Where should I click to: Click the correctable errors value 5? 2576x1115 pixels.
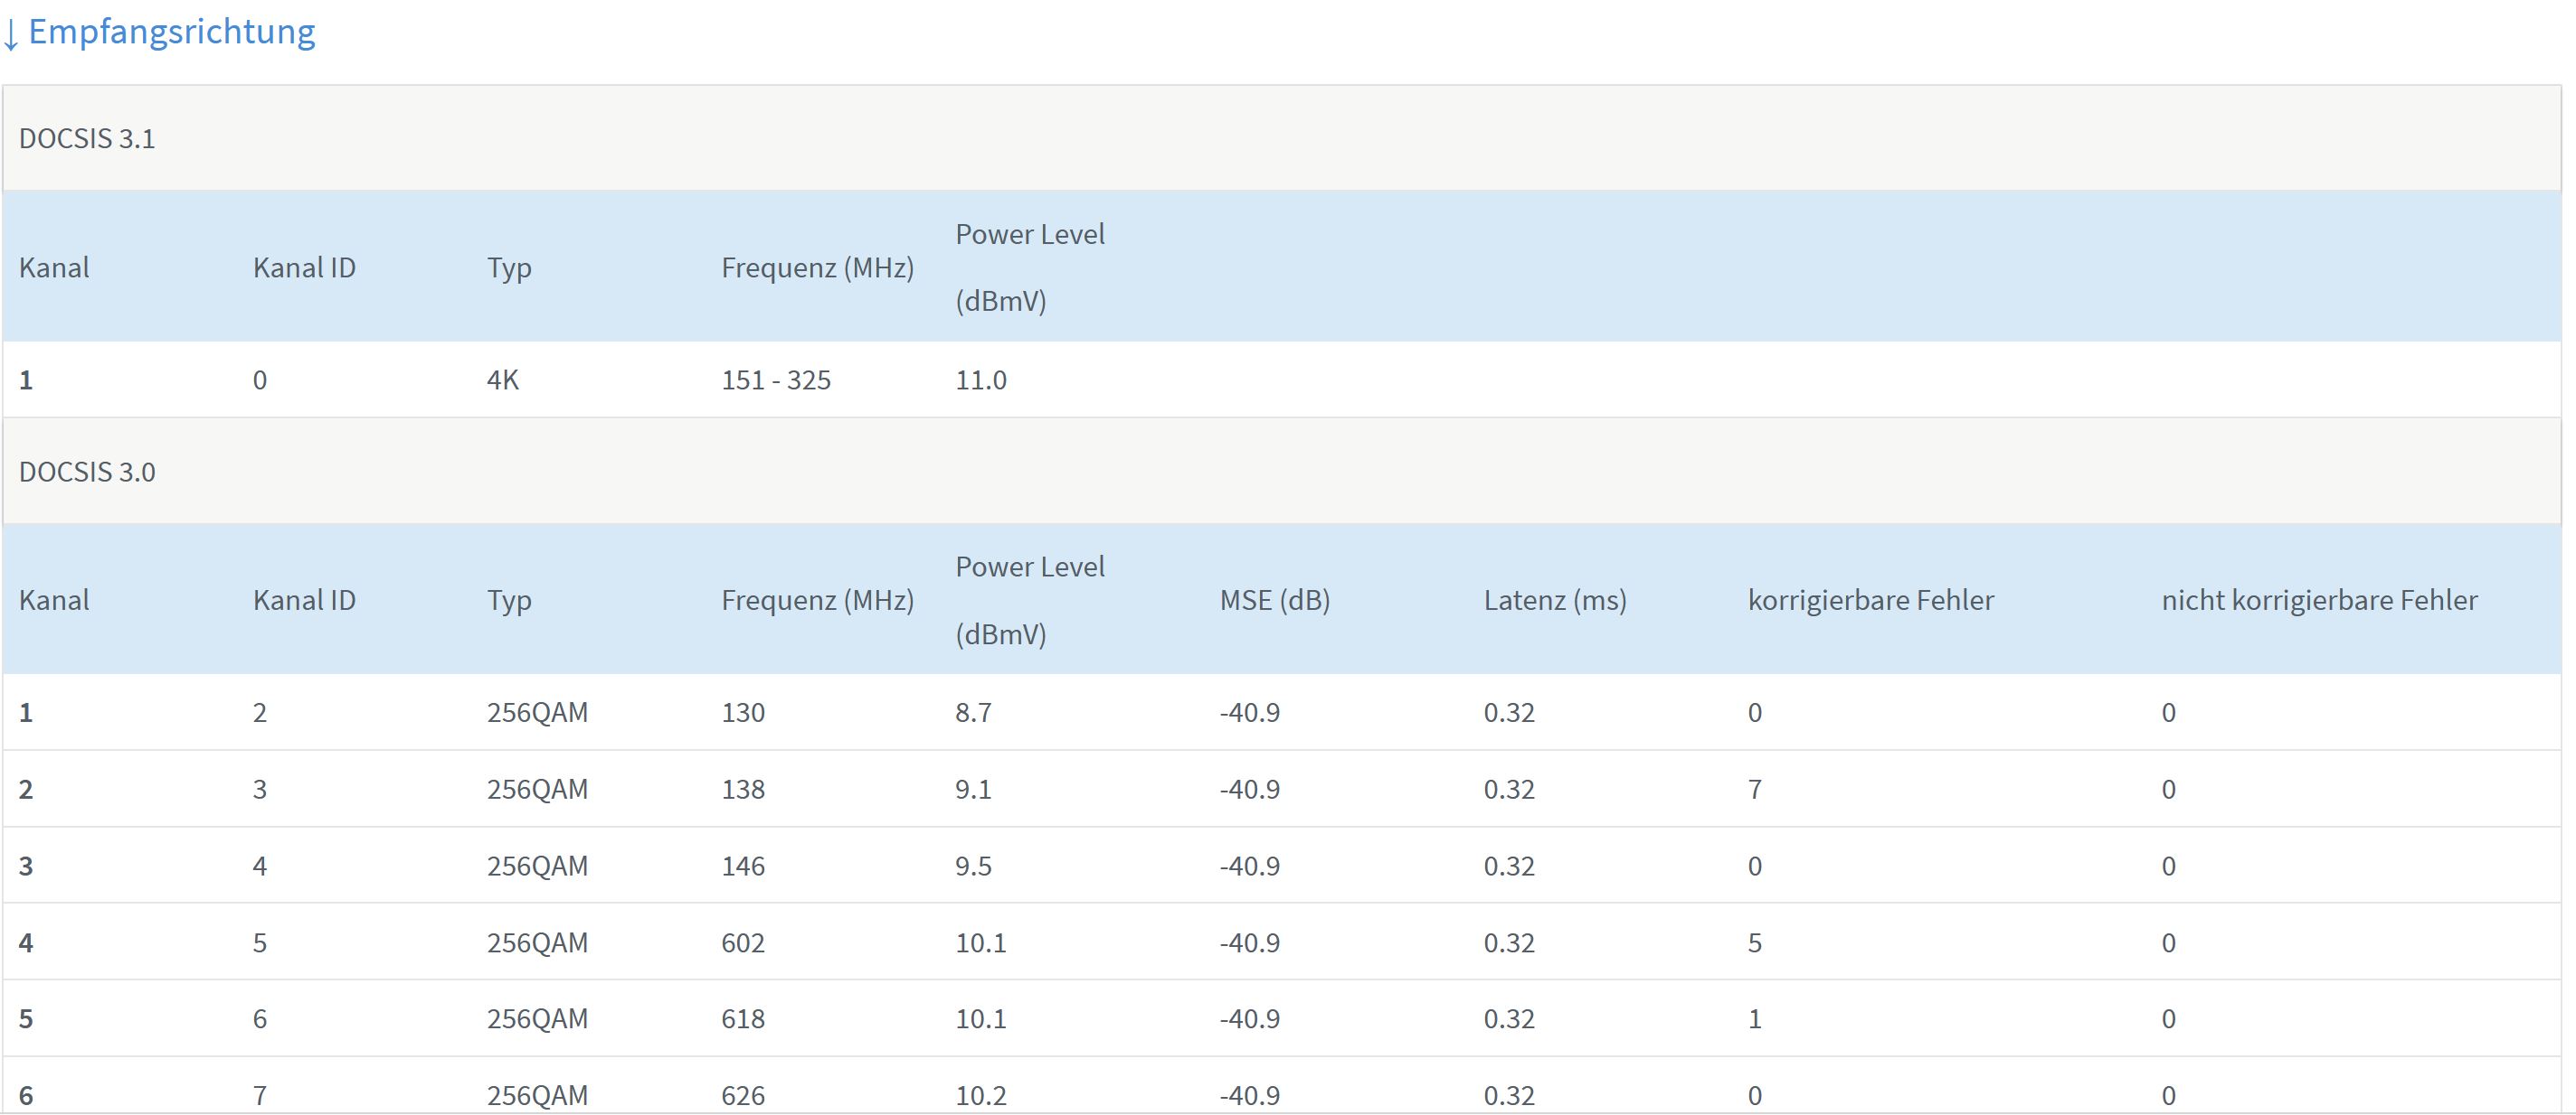point(1754,943)
